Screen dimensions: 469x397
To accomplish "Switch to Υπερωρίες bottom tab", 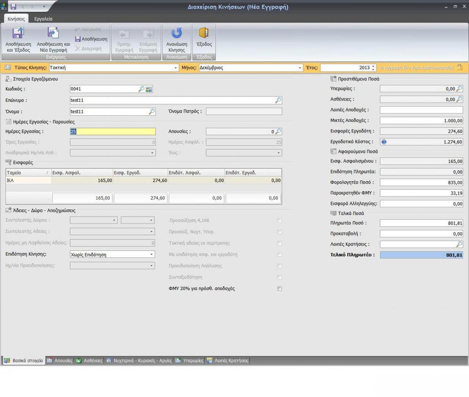I will pyautogui.click(x=189, y=360).
